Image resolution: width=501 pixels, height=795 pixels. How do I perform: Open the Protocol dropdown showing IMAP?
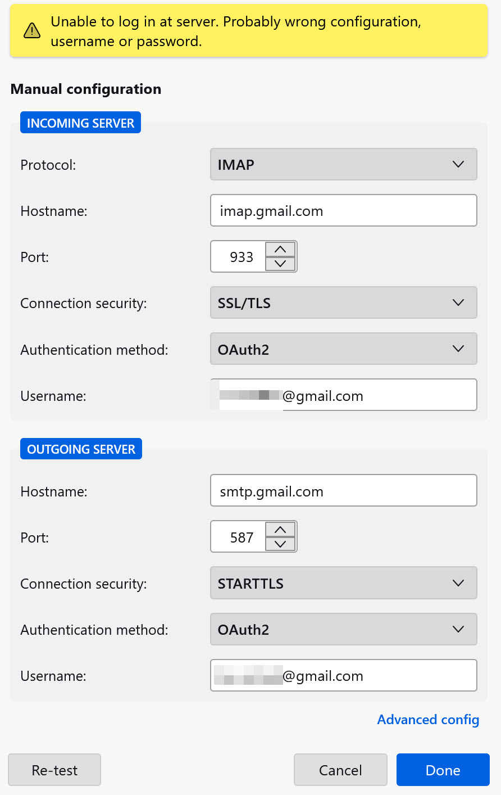click(x=343, y=164)
